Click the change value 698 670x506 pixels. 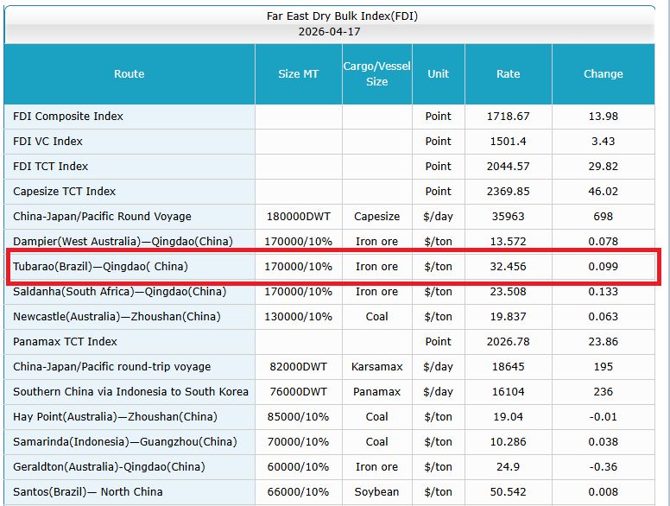click(x=604, y=216)
